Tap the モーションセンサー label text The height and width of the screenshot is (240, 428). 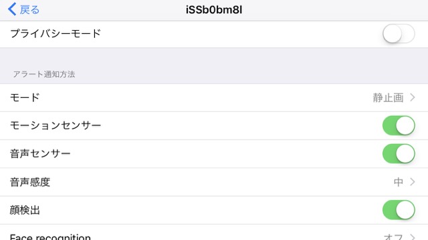(56, 125)
